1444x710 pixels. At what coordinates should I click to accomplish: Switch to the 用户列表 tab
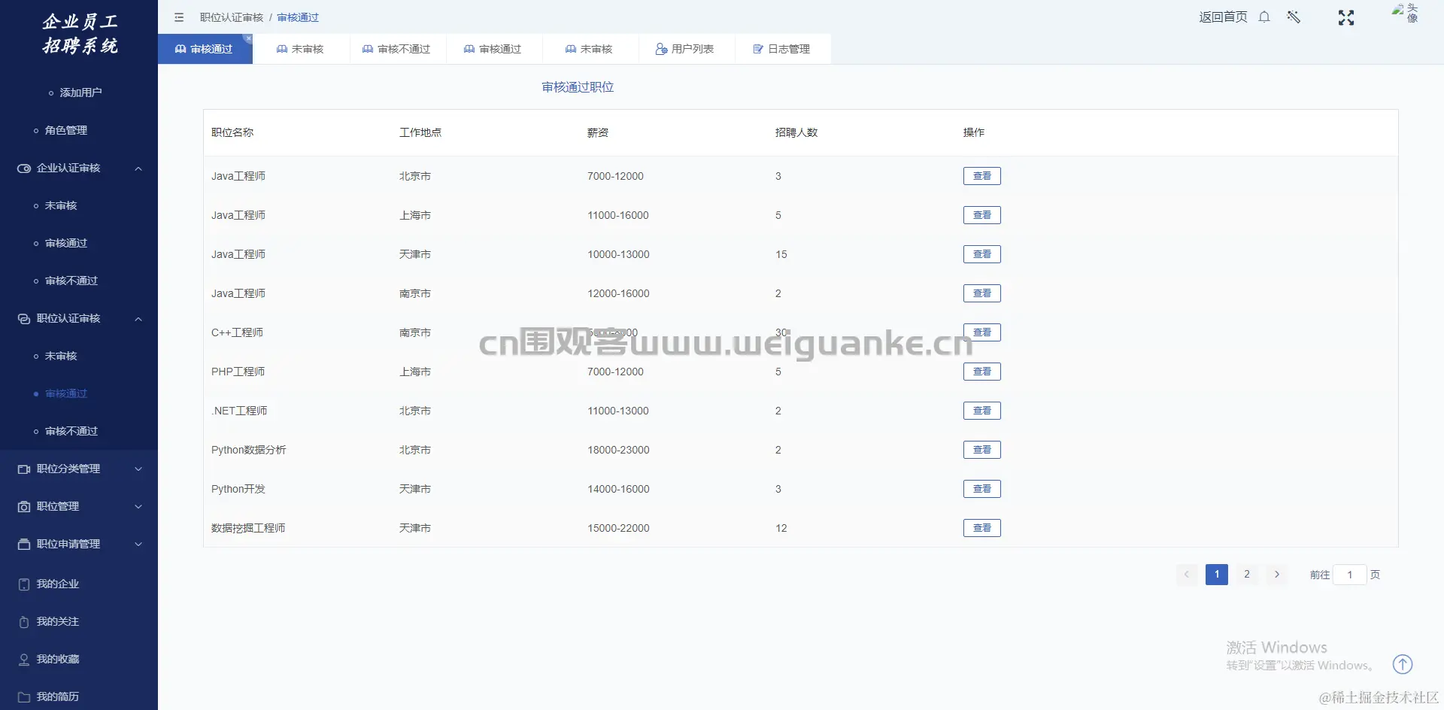[x=686, y=49]
